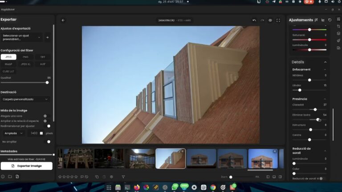This screenshot has height=192, width=342.
Task: Toggle the right panel layout icon
Action: [x=280, y=177]
